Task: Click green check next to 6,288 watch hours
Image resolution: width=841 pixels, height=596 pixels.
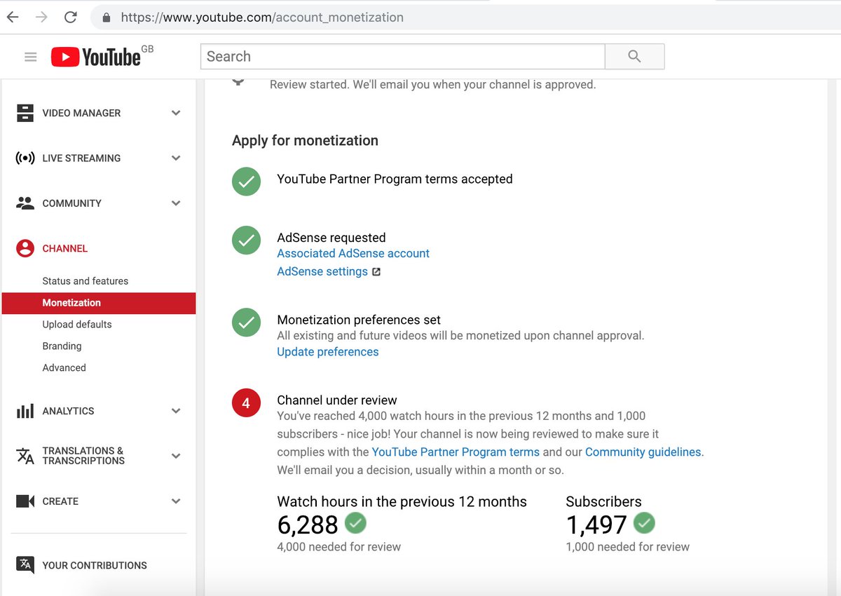Action: [x=356, y=523]
